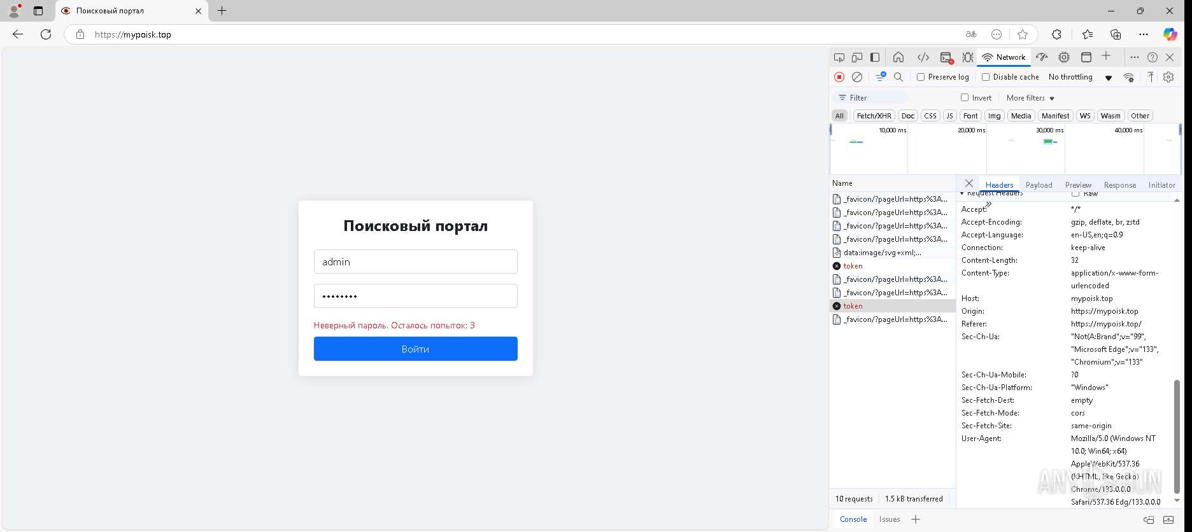1192x532 pixels.
Task: Switch to the Response tab
Action: pos(1119,185)
